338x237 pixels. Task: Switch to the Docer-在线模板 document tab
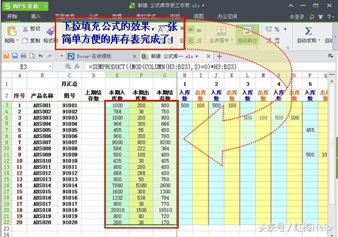pos(94,57)
